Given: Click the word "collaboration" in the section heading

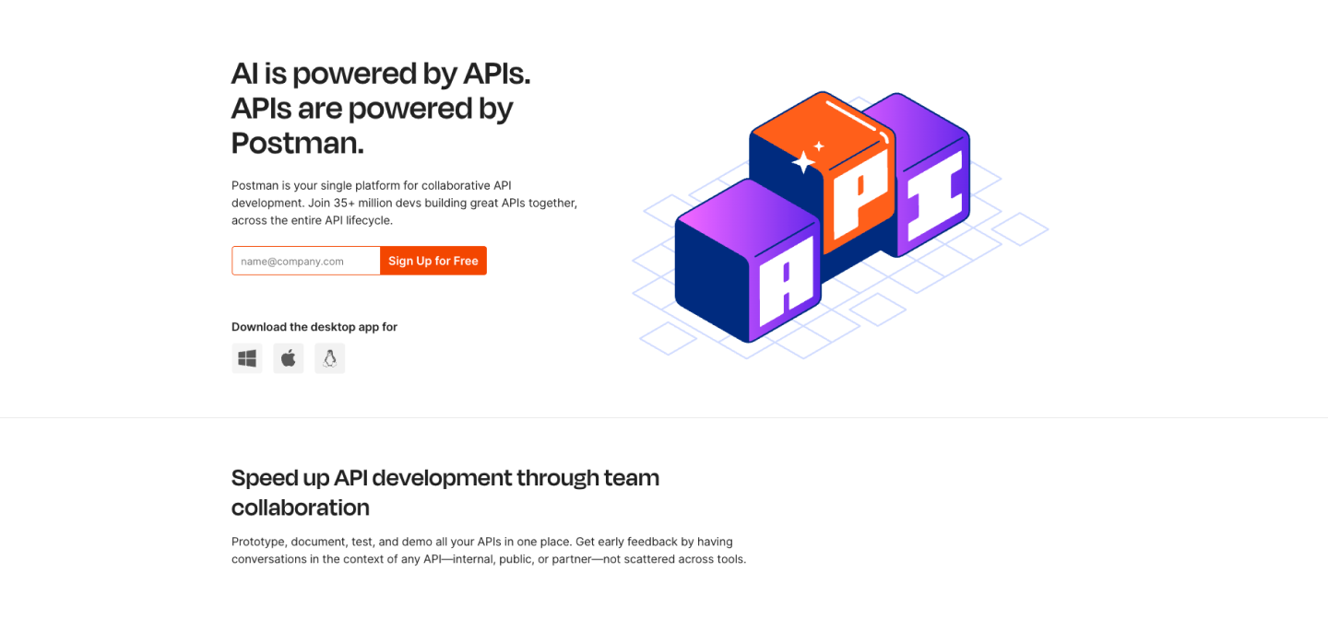Looking at the screenshot, I should (300, 508).
